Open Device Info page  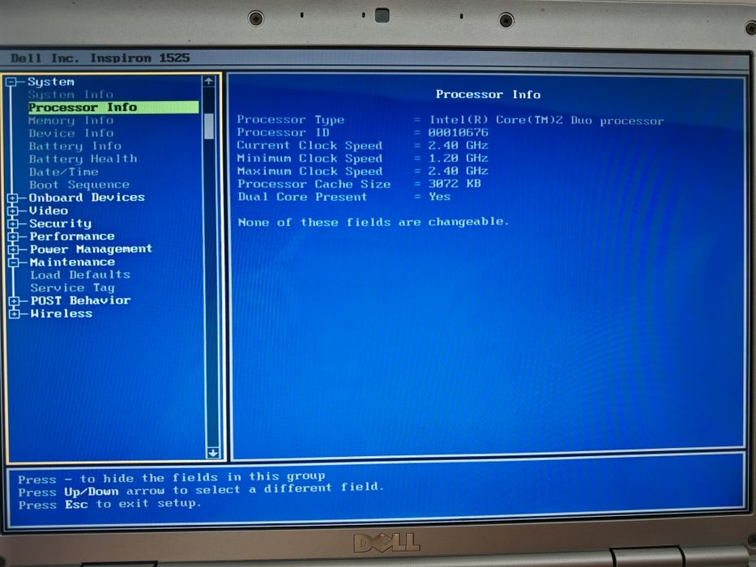70,133
